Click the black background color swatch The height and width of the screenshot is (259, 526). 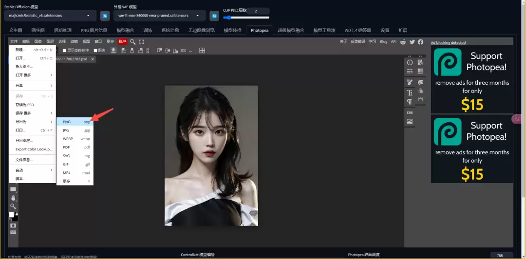15,218
